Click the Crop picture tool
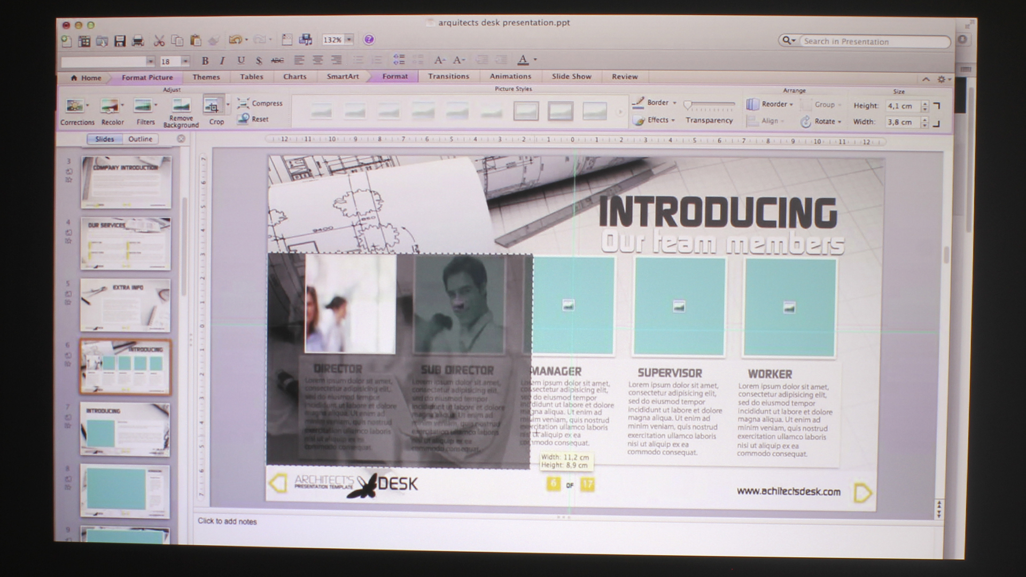Screen dimensions: 1026x577 coord(213,106)
